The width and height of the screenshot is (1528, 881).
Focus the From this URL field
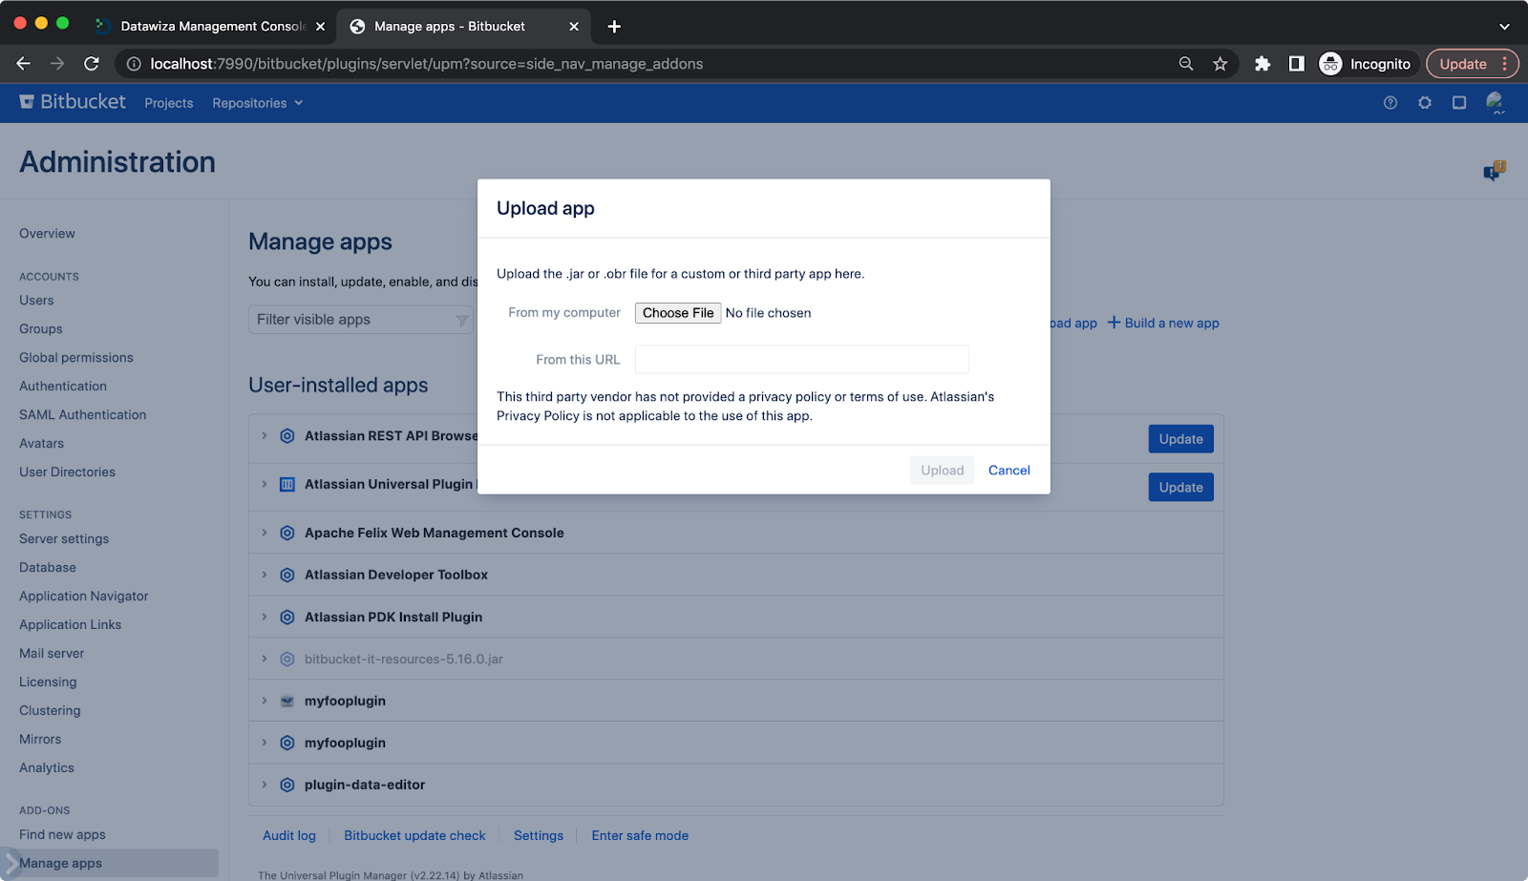pyautogui.click(x=802, y=360)
